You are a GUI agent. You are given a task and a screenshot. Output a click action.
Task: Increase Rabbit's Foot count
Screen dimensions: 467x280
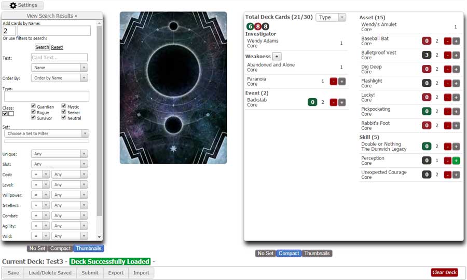tap(456, 126)
